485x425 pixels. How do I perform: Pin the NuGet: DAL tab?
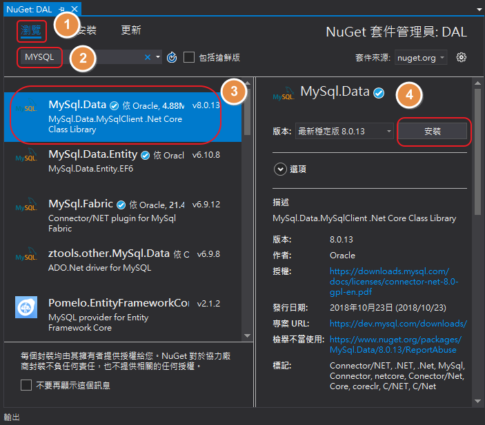[61, 9]
